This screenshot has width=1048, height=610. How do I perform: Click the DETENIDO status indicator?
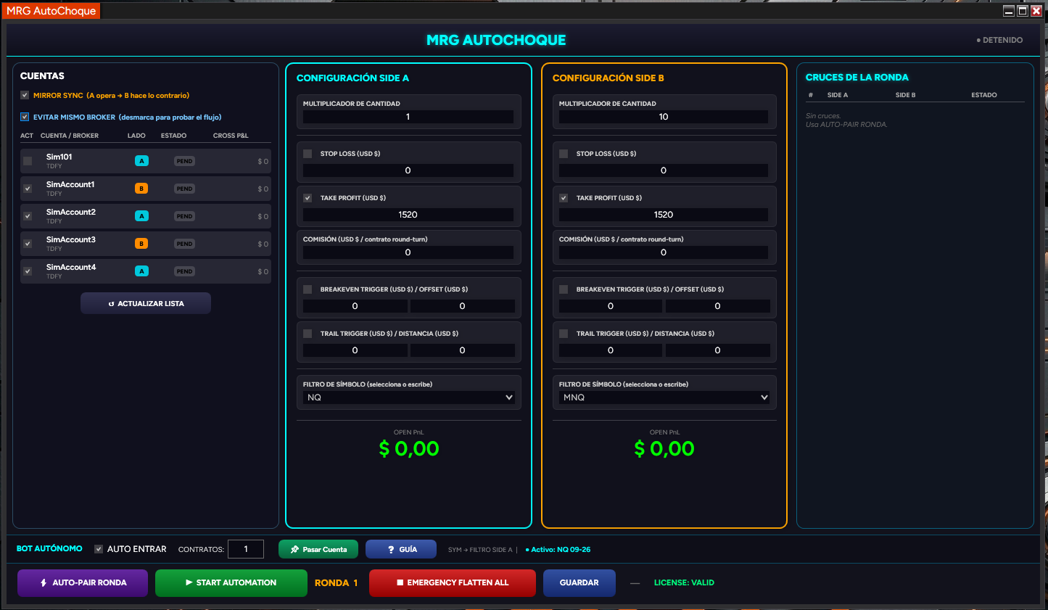[x=1000, y=40]
